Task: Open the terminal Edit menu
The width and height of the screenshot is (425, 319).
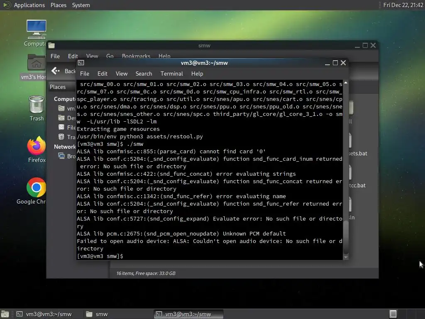Action: point(102,74)
